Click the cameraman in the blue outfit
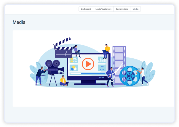Viewport: 179px width, 127px height. pos(39,76)
